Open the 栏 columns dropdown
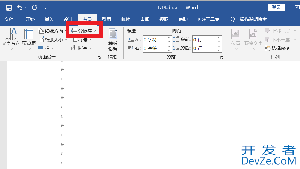 [x=46, y=48]
